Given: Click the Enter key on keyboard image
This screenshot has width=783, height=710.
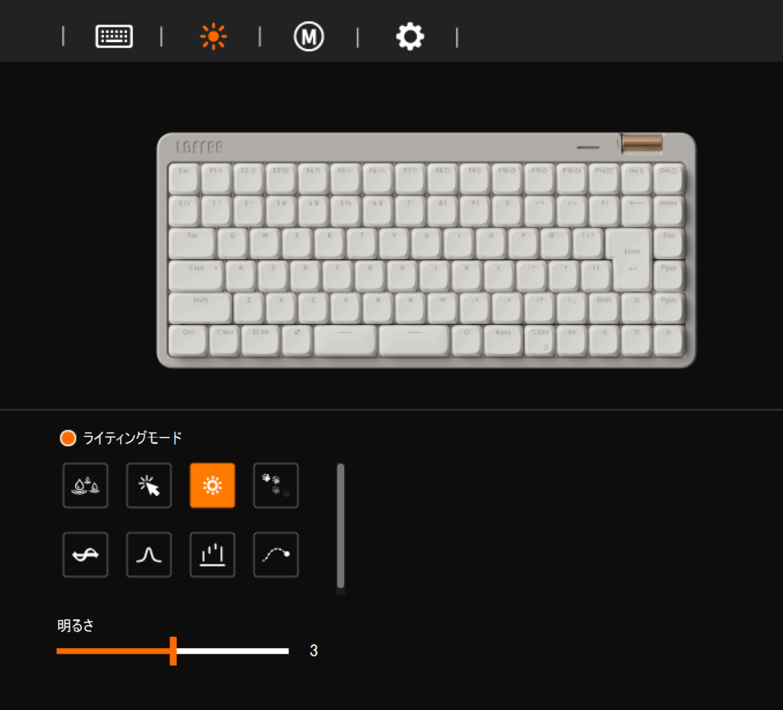Looking at the screenshot, I should click(631, 260).
